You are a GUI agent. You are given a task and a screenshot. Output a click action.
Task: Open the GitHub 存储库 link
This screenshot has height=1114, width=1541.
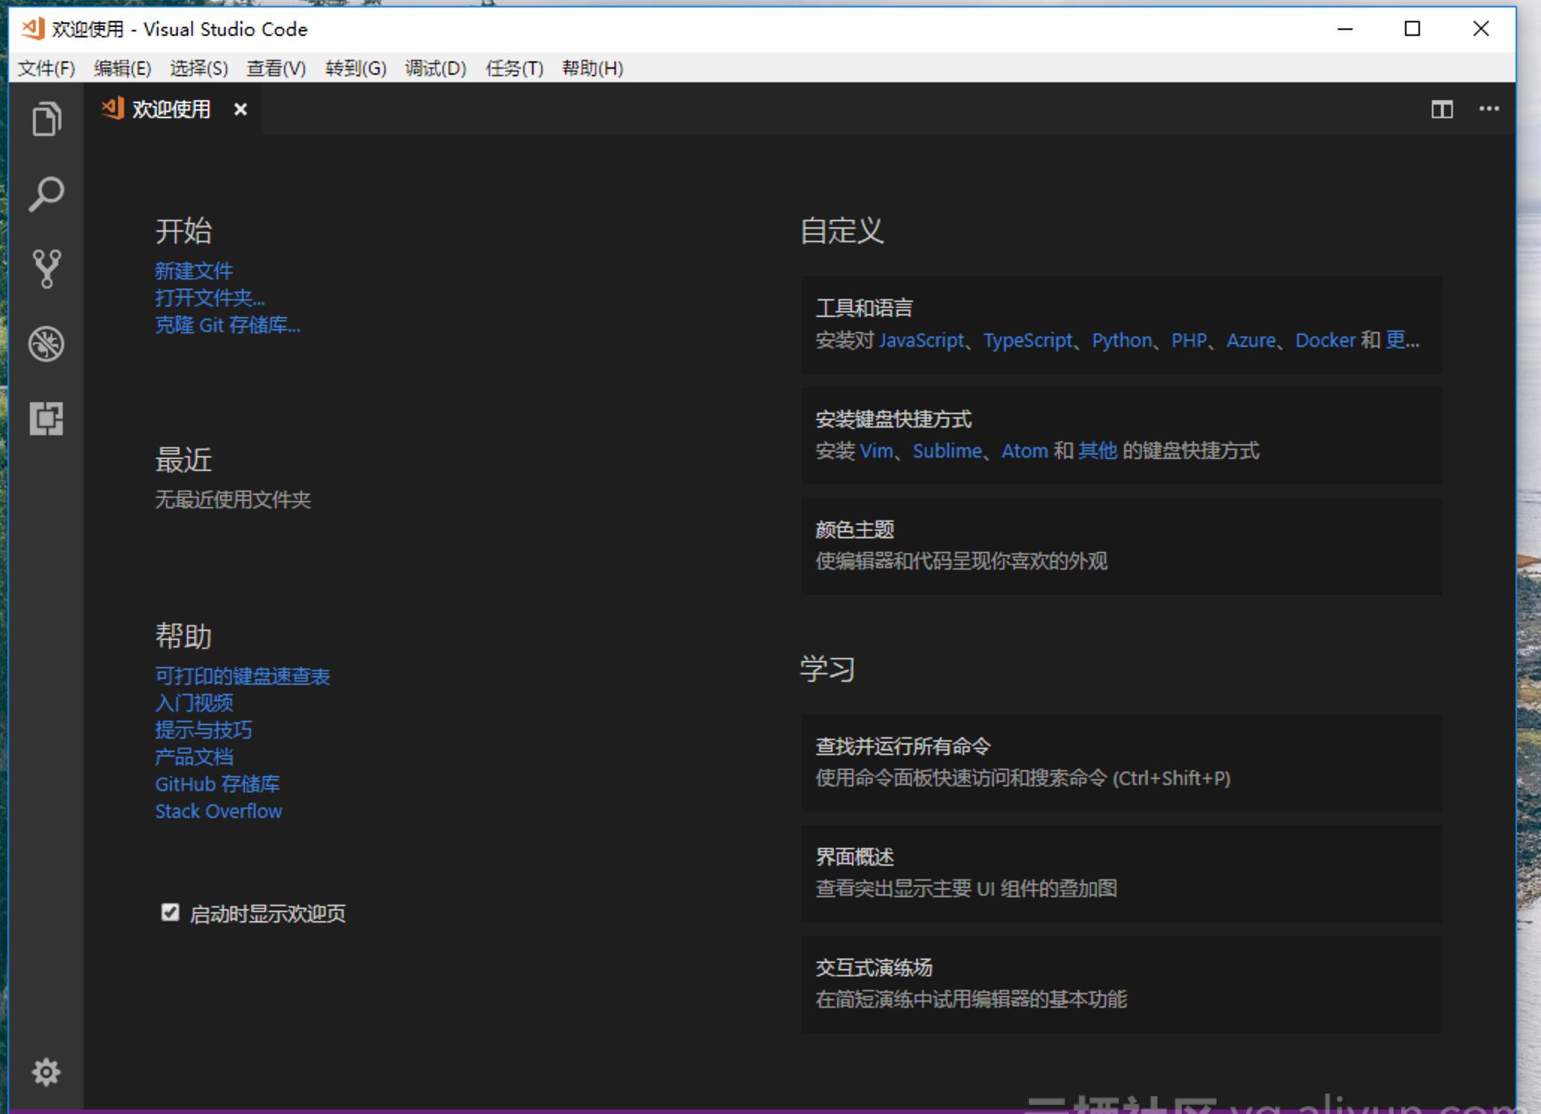[x=217, y=784]
